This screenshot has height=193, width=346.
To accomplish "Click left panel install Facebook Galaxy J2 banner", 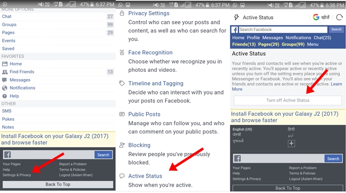I will pos(58,140).
